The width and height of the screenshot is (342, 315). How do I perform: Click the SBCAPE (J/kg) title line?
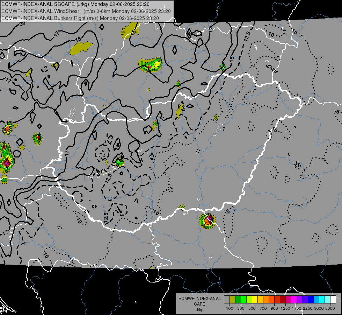[75, 4]
